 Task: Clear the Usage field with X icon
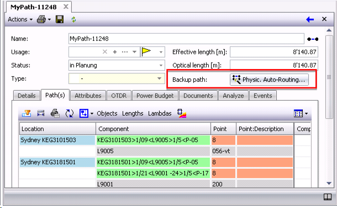[105, 52]
